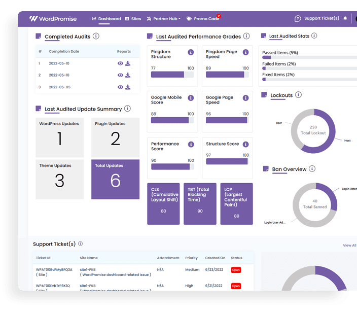
Task: Select the Theme Updates card
Action: coord(60,179)
